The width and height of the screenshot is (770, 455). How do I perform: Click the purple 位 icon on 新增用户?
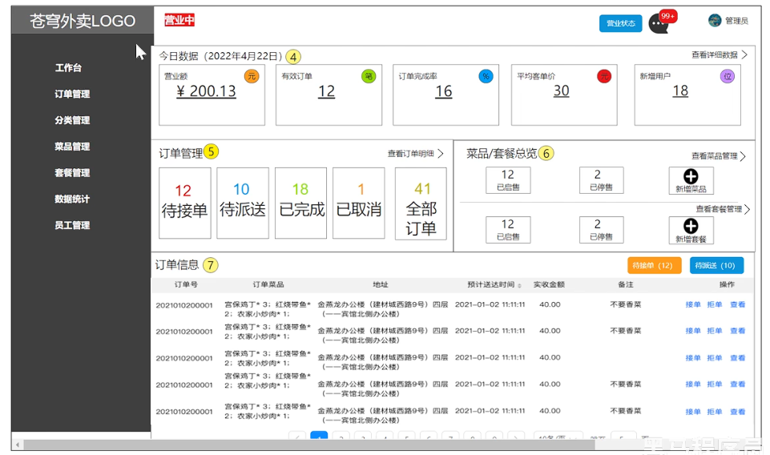727,77
